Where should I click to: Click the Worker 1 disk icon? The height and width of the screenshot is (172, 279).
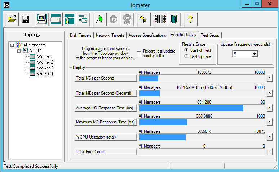[32, 56]
